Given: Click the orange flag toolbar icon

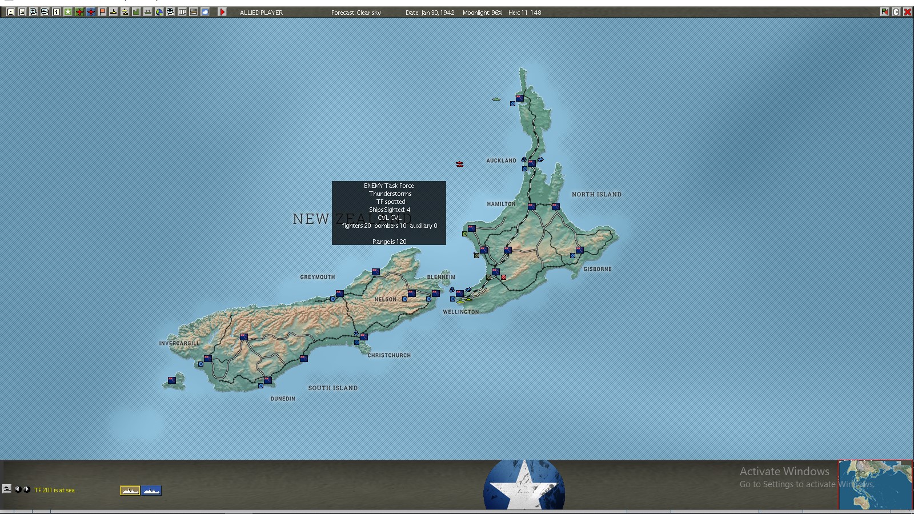Looking at the screenshot, I should point(102,12).
